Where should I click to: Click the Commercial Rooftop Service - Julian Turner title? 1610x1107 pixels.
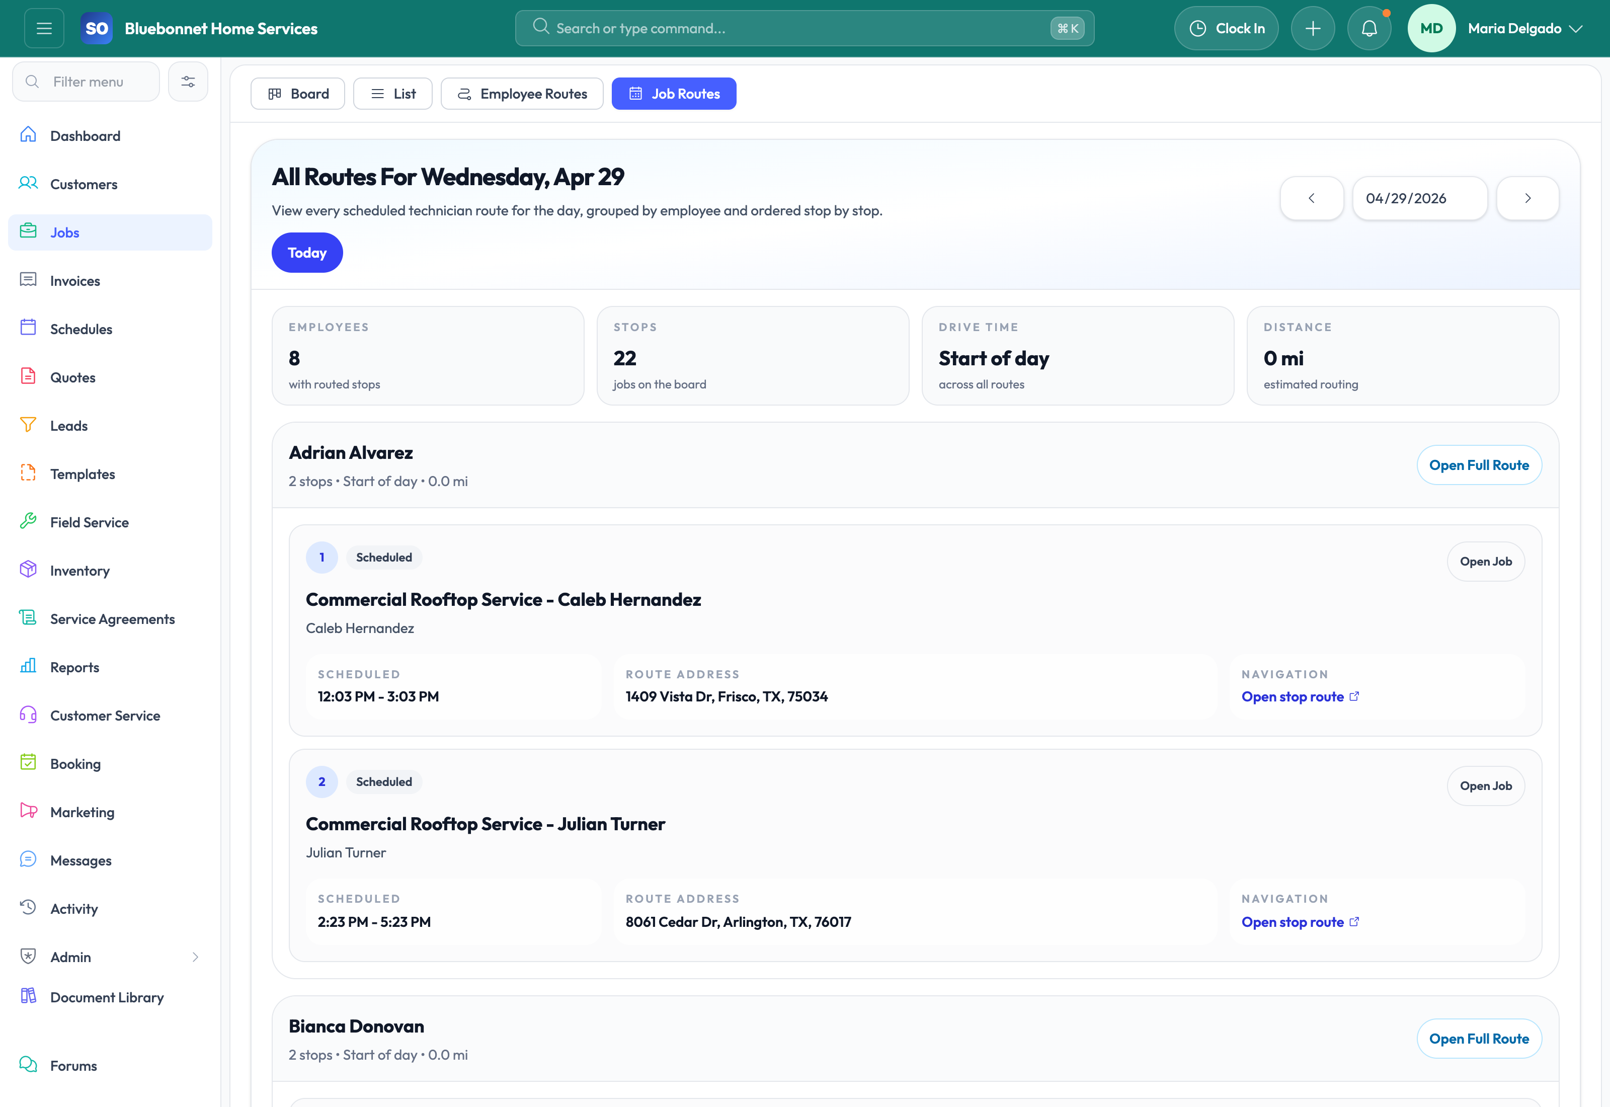pyautogui.click(x=486, y=824)
